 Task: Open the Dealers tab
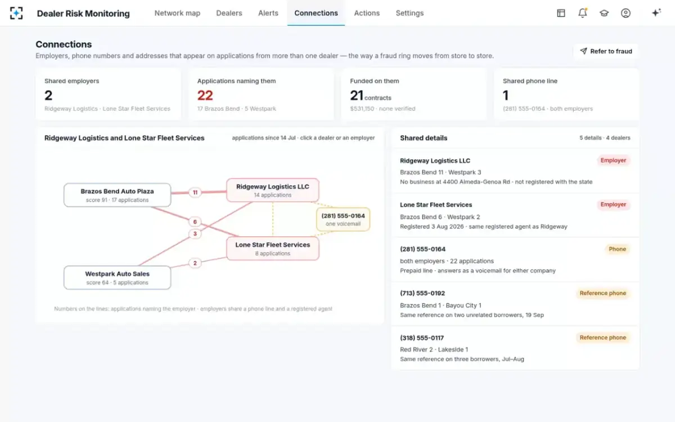click(x=229, y=13)
